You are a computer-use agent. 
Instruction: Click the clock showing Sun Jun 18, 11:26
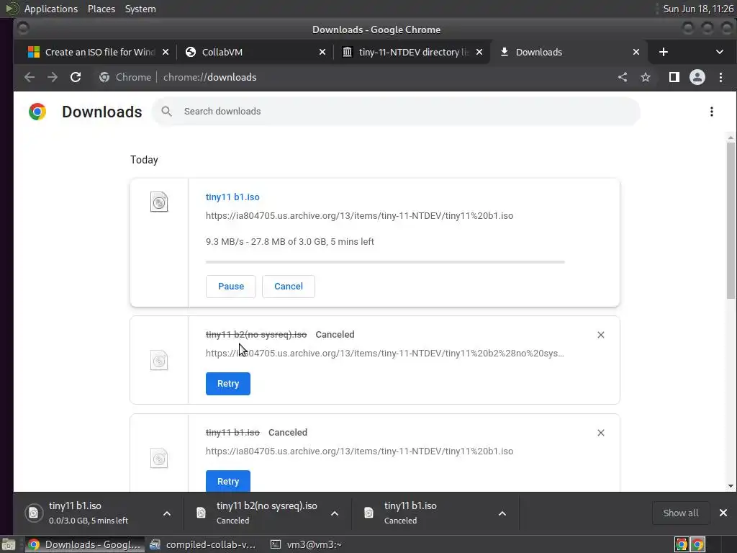tap(698, 9)
